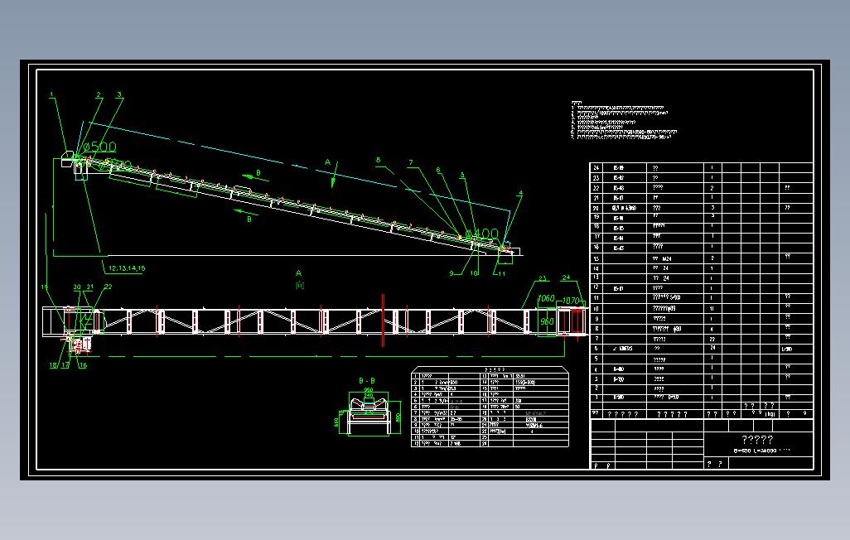Pick green leader callout number 4
850x540 pixels.
click(x=520, y=193)
